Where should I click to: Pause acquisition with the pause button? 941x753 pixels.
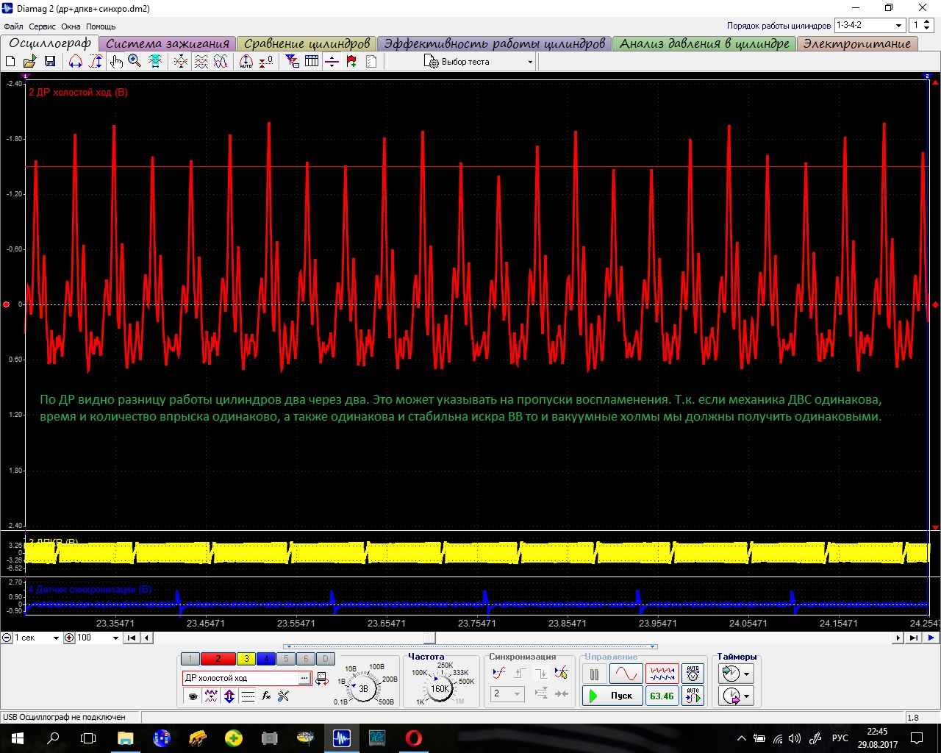[x=594, y=674]
